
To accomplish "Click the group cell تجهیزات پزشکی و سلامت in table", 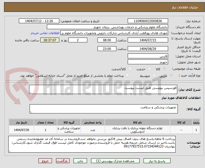I will pyautogui.click(x=69, y=130).
